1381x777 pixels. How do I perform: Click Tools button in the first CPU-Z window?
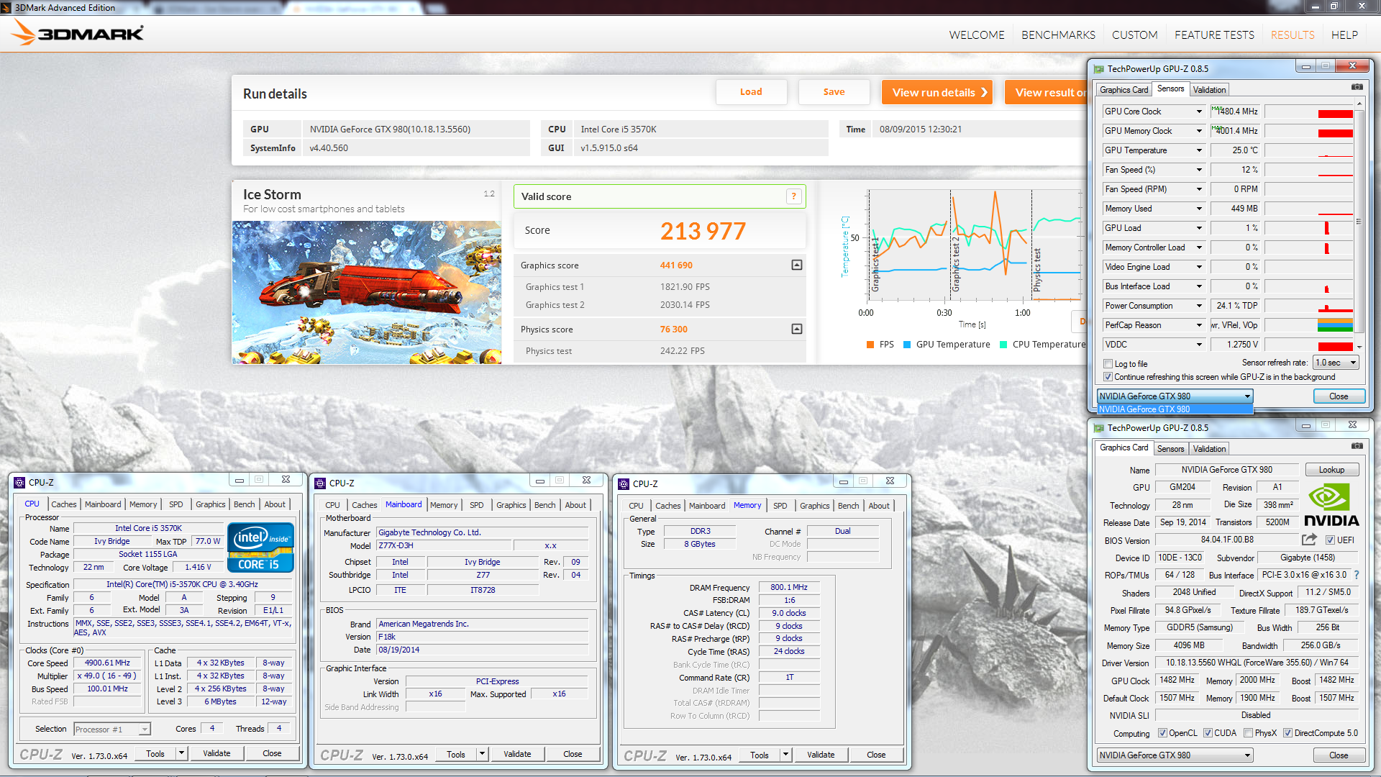pos(155,754)
